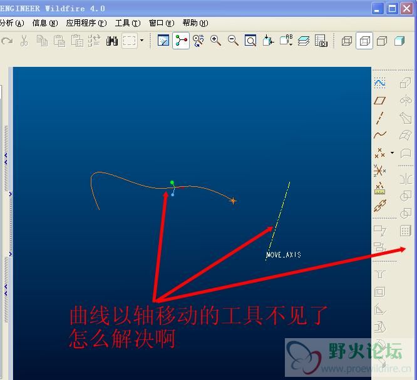Open the Saved View List dropdown
The image size is (417, 380).
click(x=286, y=41)
